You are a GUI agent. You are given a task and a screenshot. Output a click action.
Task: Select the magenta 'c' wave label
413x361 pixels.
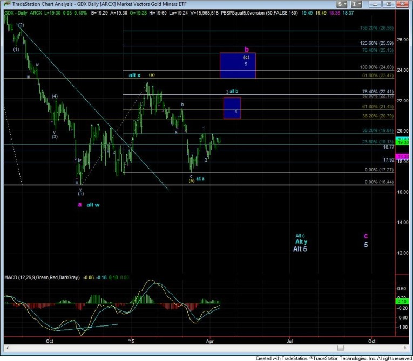tap(366, 236)
